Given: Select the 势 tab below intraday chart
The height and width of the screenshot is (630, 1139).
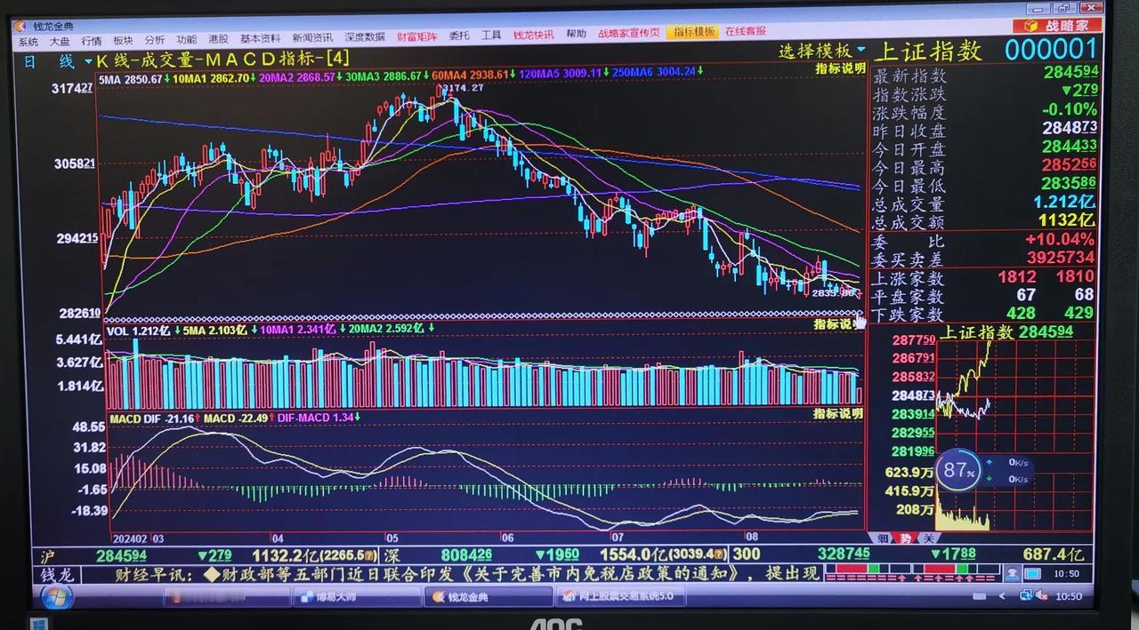Looking at the screenshot, I should (x=905, y=538).
